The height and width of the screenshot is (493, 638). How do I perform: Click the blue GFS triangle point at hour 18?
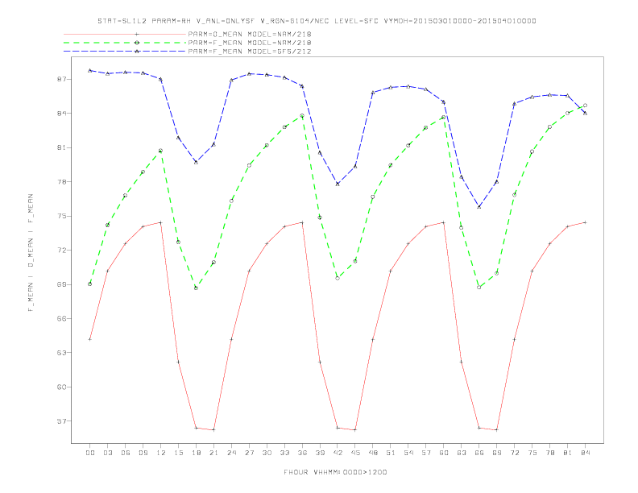(196, 162)
